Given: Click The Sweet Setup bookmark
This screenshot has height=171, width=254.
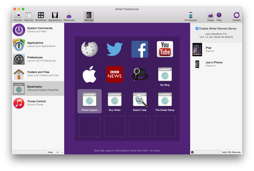Looking at the screenshot, I should [x=165, y=102].
